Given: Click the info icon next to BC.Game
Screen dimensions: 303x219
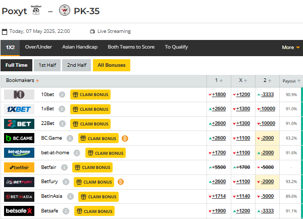Looking at the screenshot, I should [x=70, y=138].
